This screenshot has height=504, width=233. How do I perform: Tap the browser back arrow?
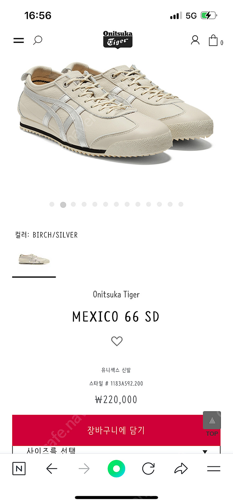point(52,469)
